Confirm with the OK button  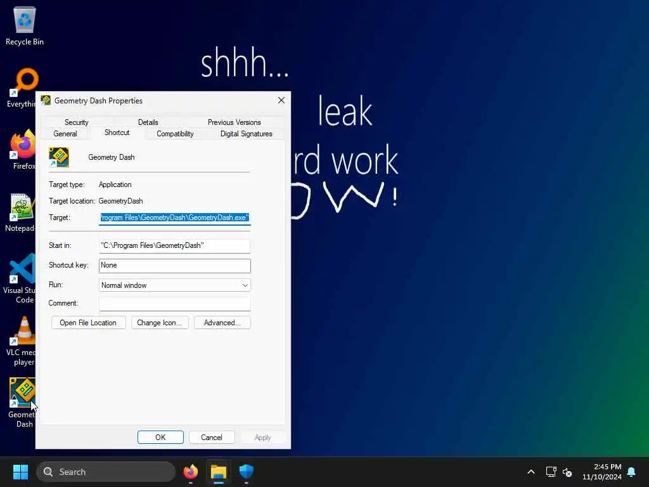(x=160, y=438)
